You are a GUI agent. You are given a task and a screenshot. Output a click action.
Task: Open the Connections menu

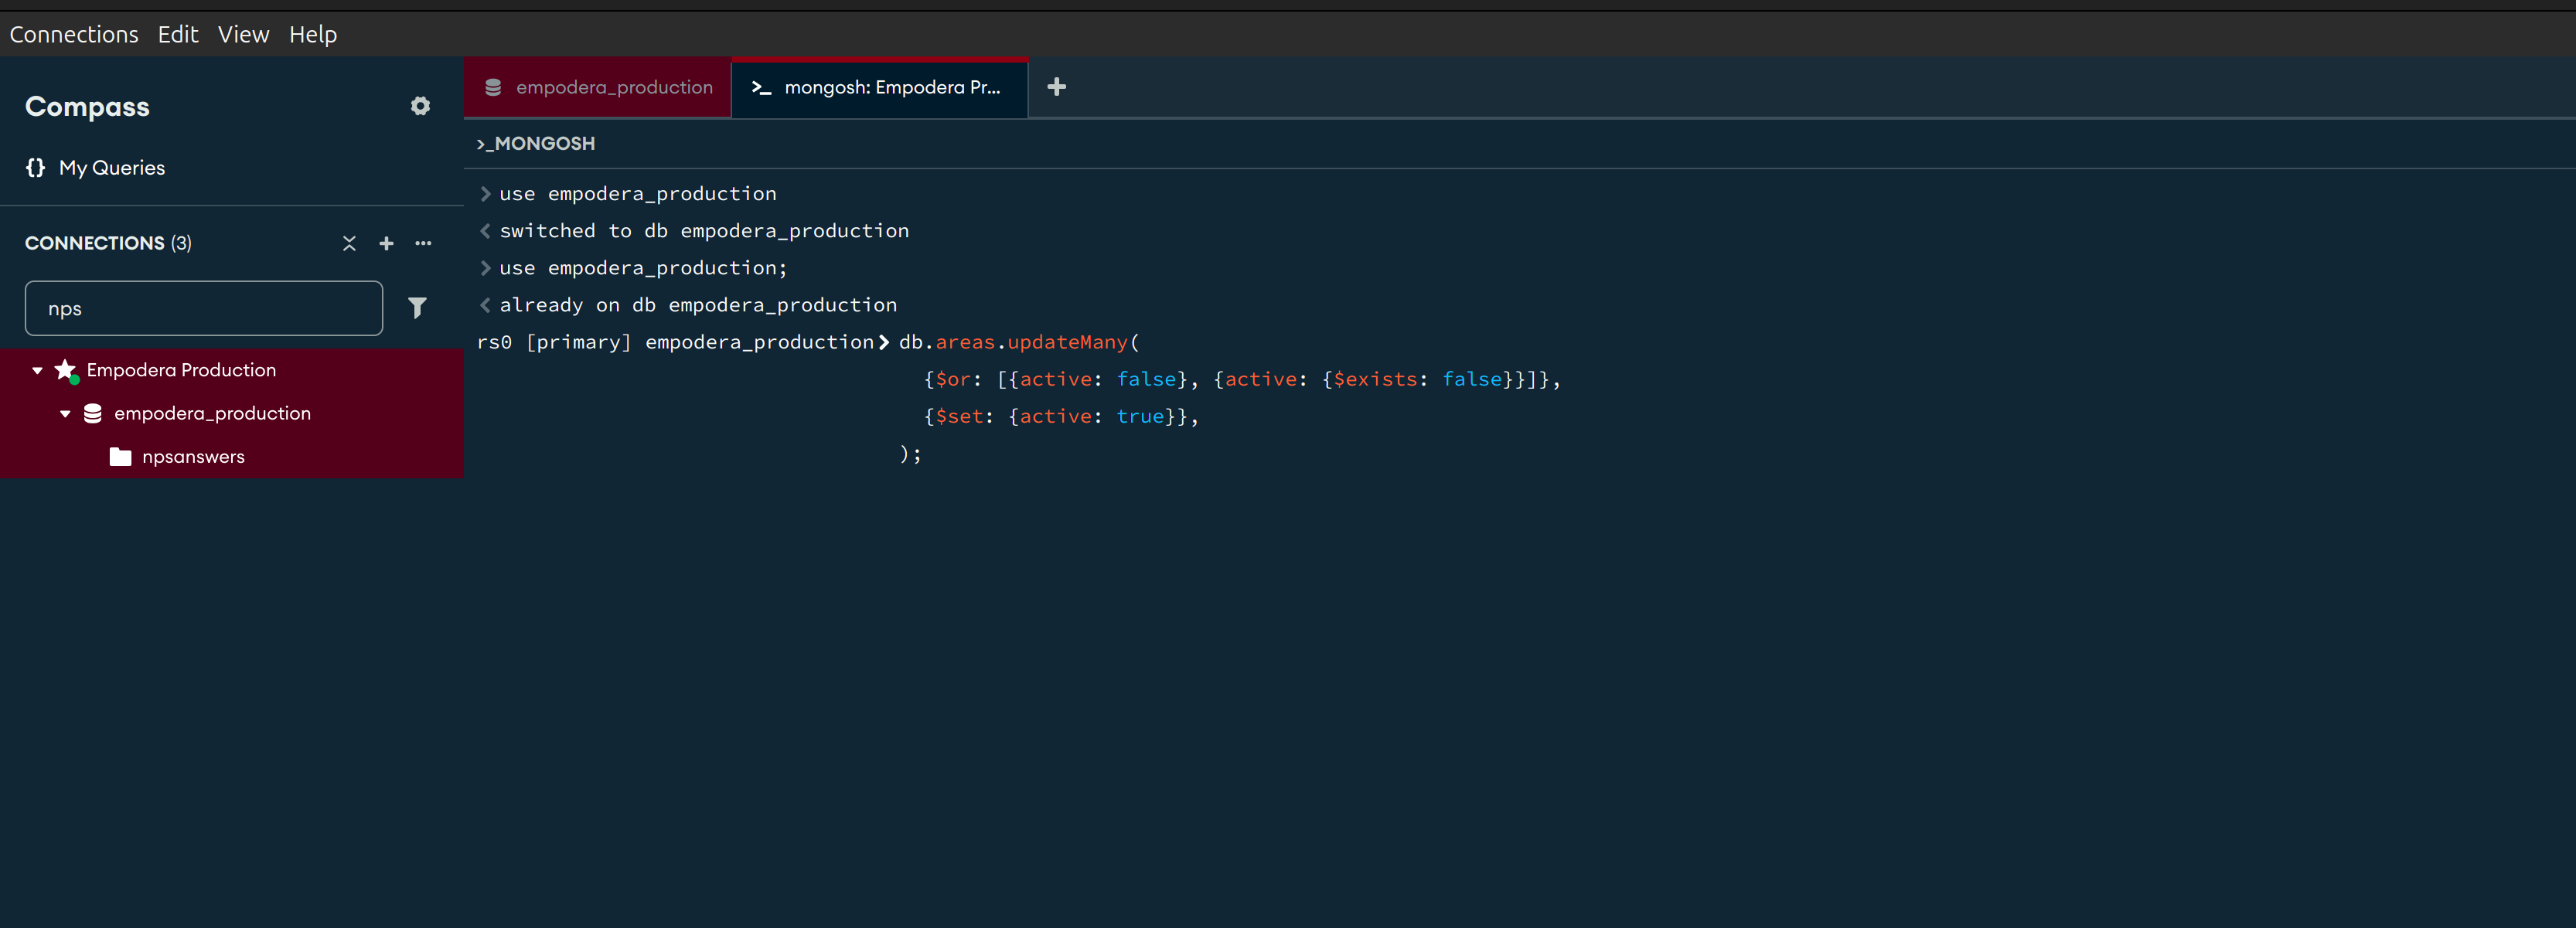[74, 34]
